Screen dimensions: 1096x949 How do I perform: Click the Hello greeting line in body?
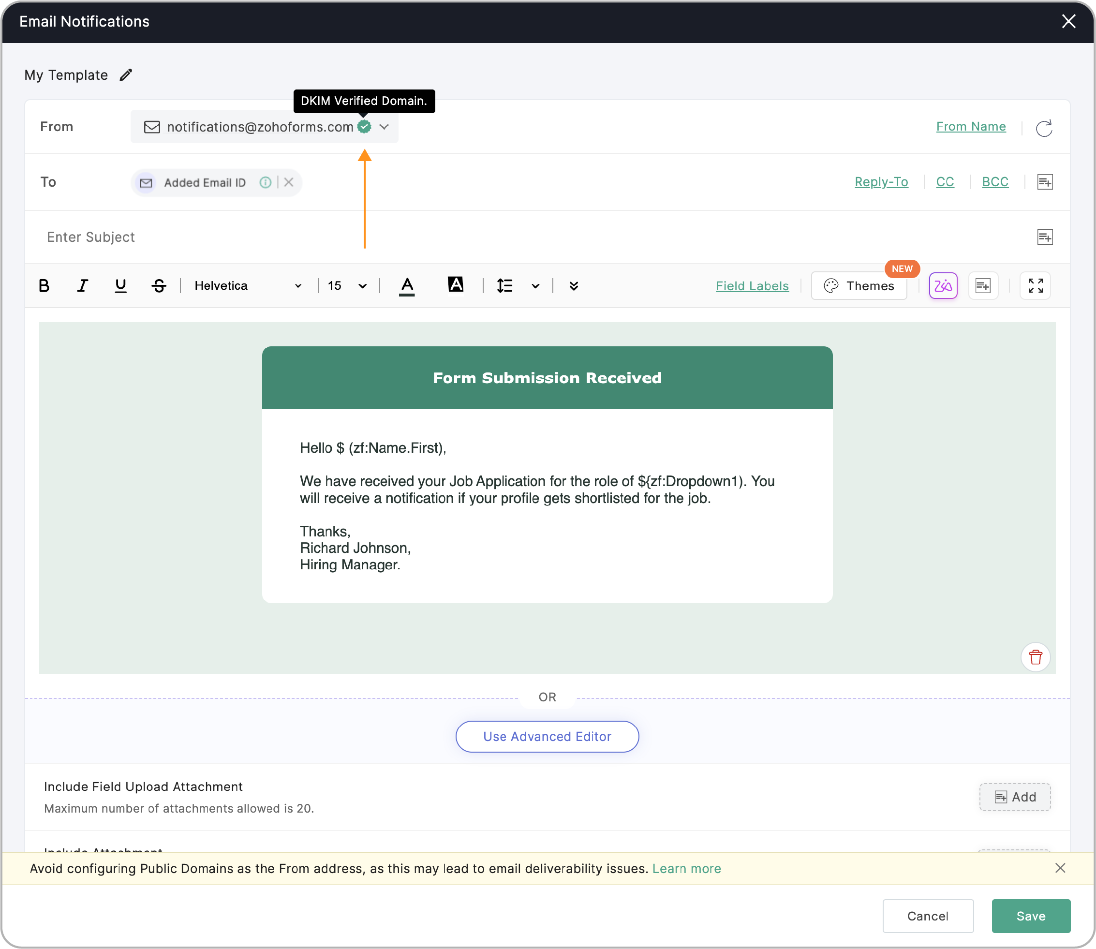point(373,448)
